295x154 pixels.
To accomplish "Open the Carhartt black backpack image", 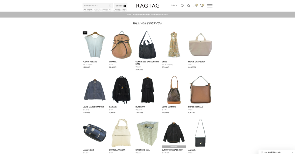I will pos(121,90).
